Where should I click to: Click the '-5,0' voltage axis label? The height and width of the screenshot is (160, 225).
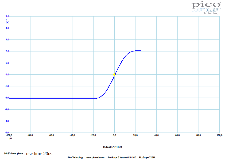coord(7,133)
